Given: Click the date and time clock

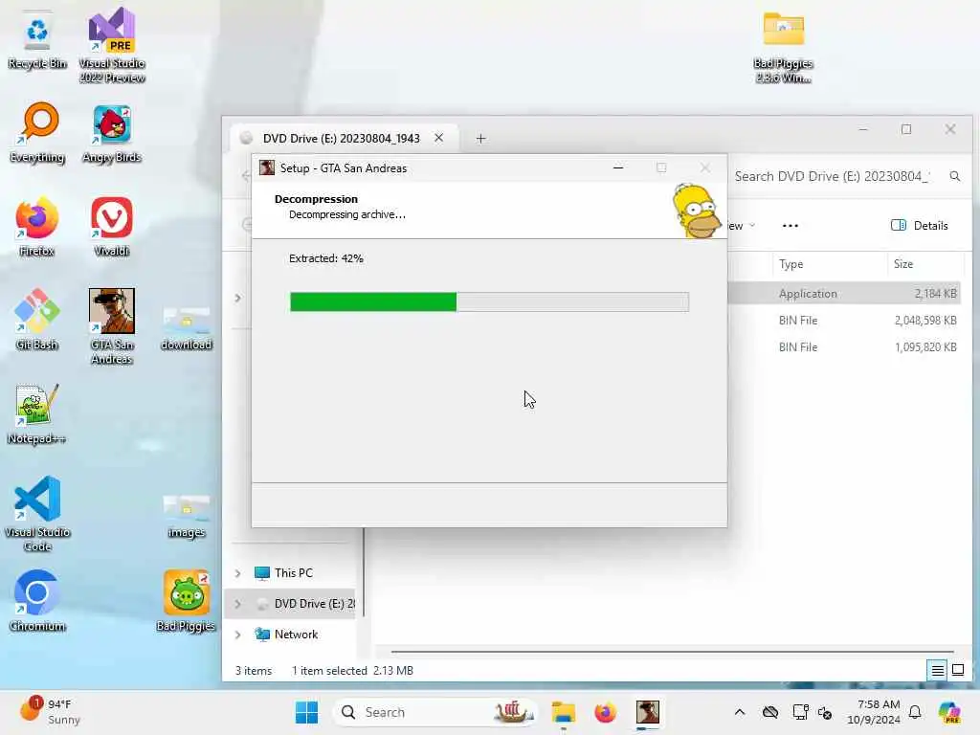Looking at the screenshot, I should point(874,712).
